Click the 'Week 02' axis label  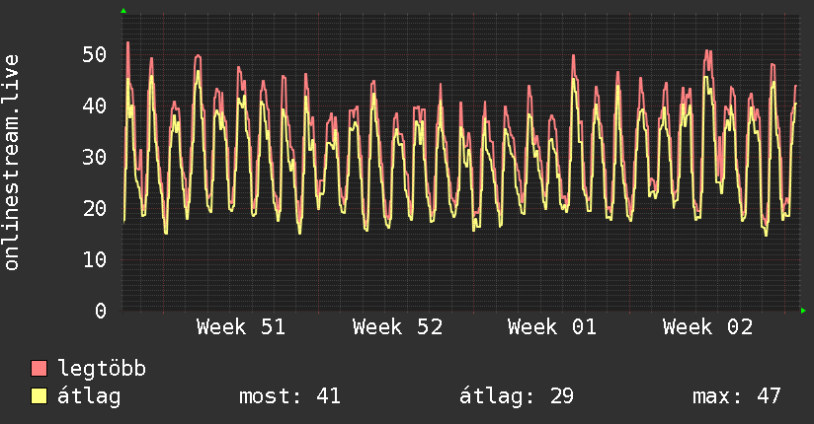[707, 327]
